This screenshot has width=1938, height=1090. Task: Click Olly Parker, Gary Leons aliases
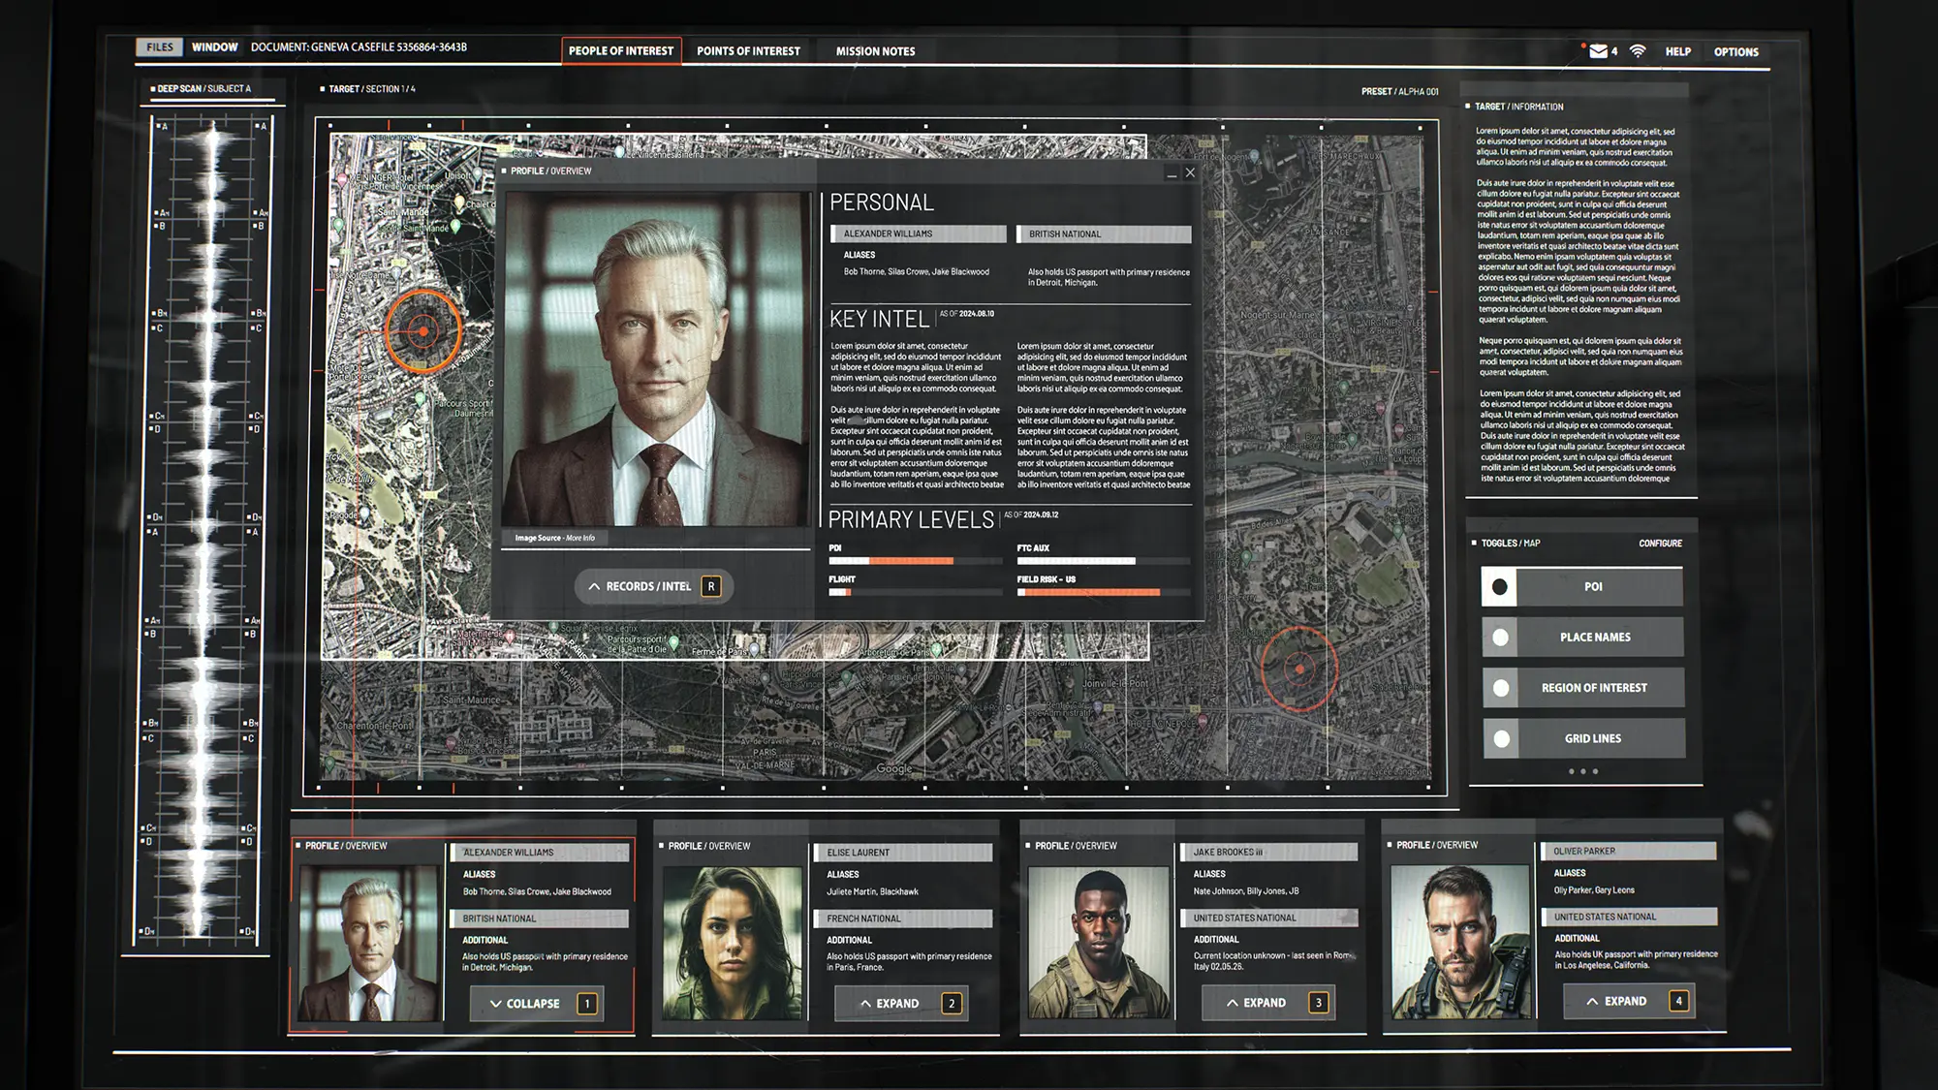1594,890
